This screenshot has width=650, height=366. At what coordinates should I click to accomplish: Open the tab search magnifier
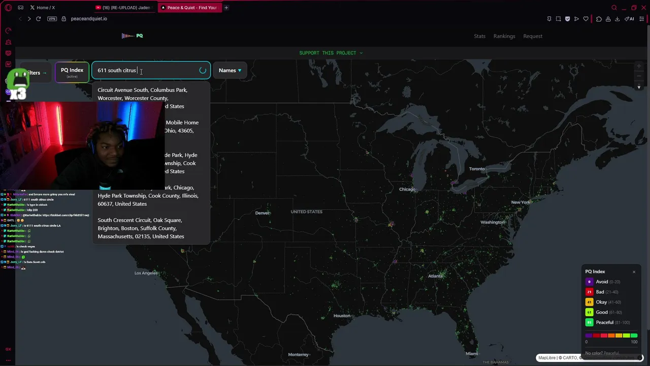[x=614, y=8]
